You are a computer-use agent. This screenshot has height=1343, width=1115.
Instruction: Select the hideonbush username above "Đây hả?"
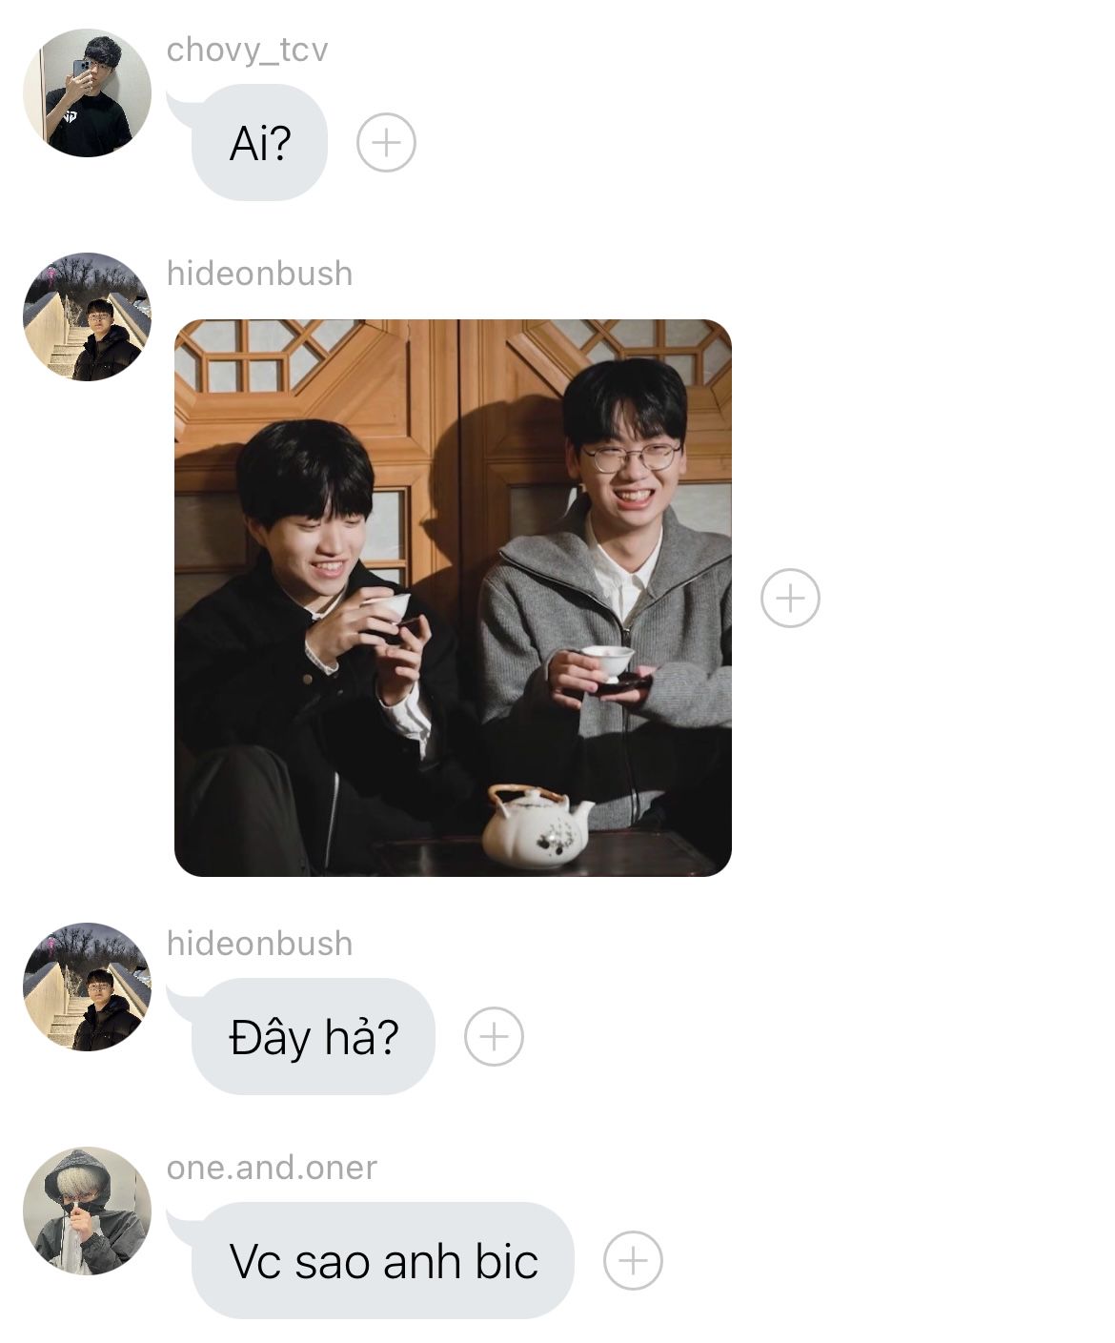259,944
